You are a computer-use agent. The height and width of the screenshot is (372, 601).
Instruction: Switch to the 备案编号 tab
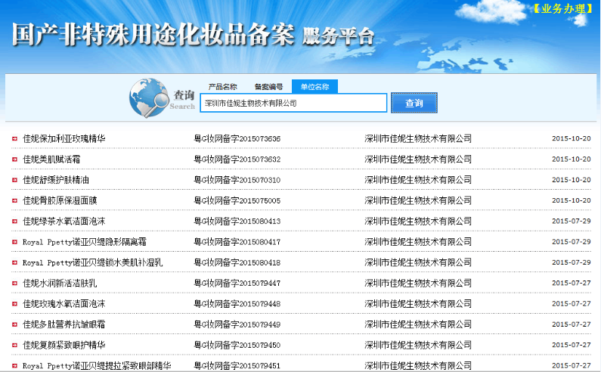[268, 87]
